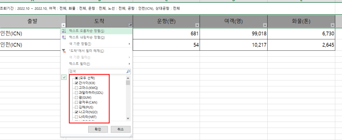Check 나리타(NRT) option

pos(76,117)
